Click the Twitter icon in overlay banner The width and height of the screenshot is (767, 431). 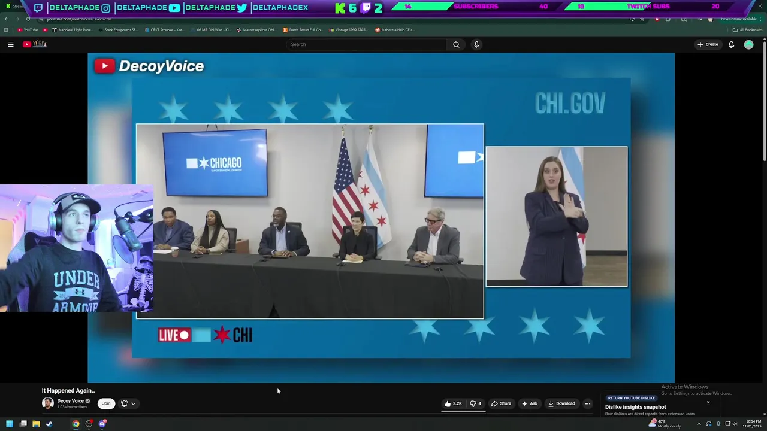[242, 8]
